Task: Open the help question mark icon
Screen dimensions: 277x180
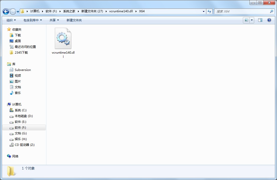Action: (x=269, y=20)
